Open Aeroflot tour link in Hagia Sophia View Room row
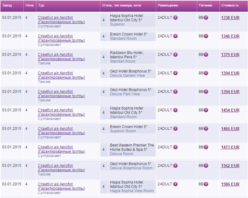This screenshot has width=248, height=198. [61, 186]
